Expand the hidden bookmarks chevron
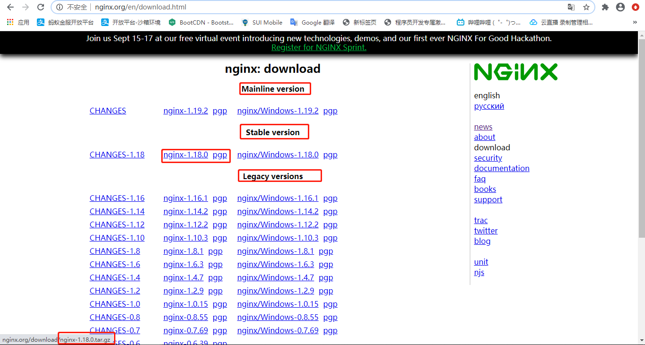The height and width of the screenshot is (345, 645). point(635,22)
